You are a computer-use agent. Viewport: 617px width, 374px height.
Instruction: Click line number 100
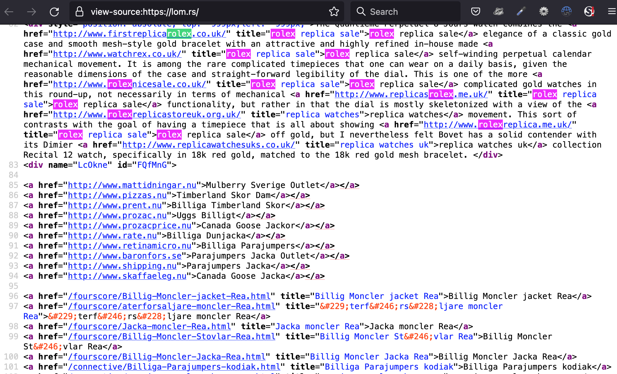tap(11, 357)
